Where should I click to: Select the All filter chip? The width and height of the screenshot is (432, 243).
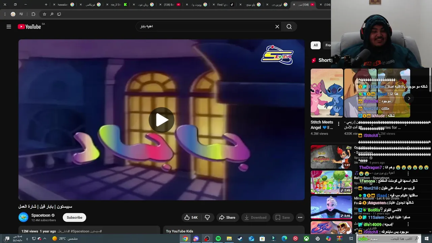(316, 45)
